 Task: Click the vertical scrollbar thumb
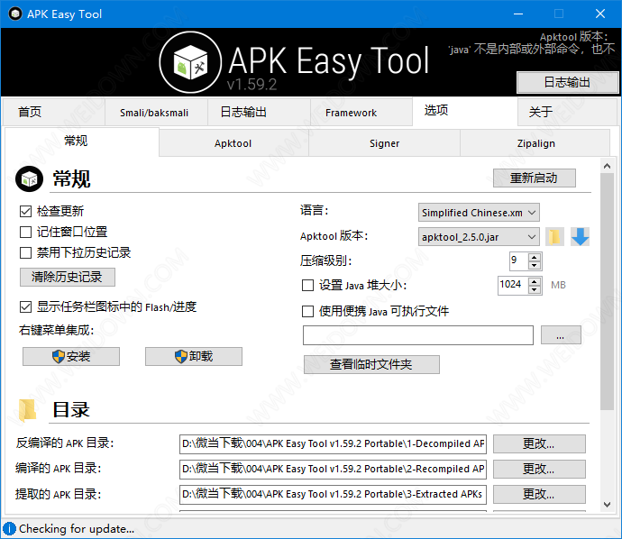pyautogui.click(x=607, y=291)
